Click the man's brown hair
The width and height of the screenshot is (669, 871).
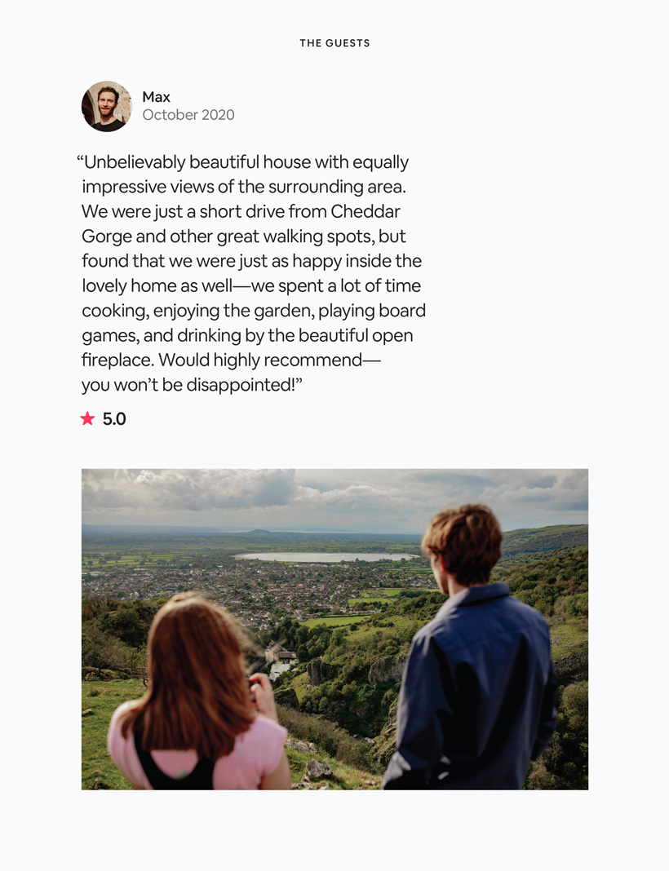point(463,539)
